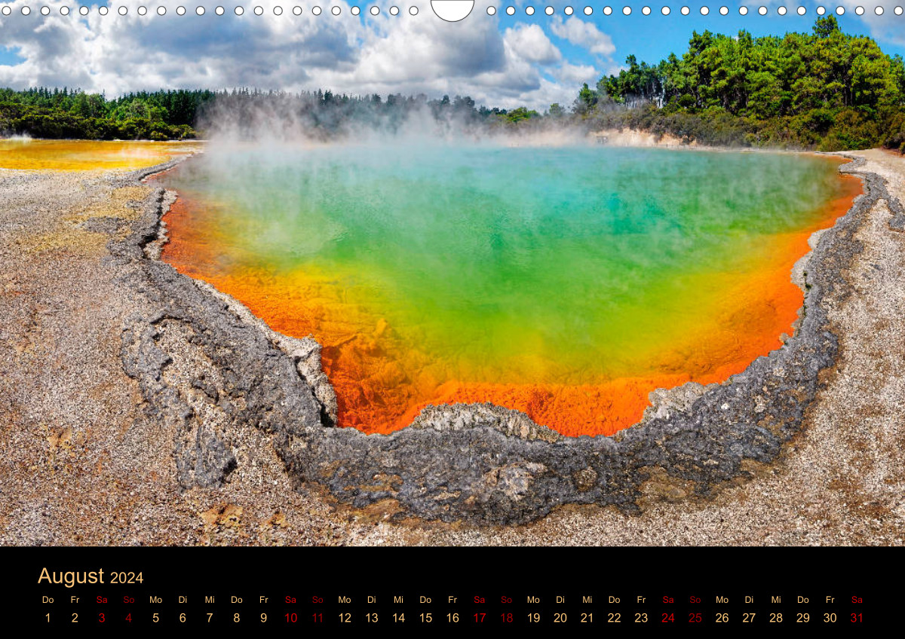The image size is (905, 639).
Task: Pick date 8 in the calendar row
Action: click(x=236, y=618)
